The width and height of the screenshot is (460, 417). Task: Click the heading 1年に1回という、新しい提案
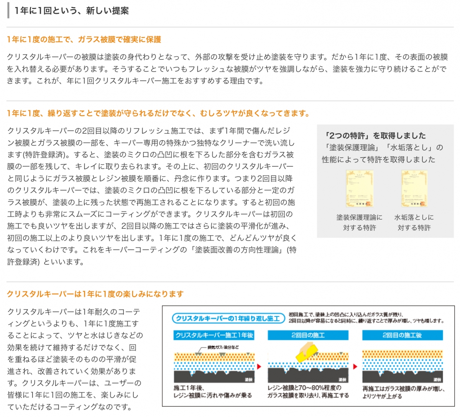click(x=71, y=11)
